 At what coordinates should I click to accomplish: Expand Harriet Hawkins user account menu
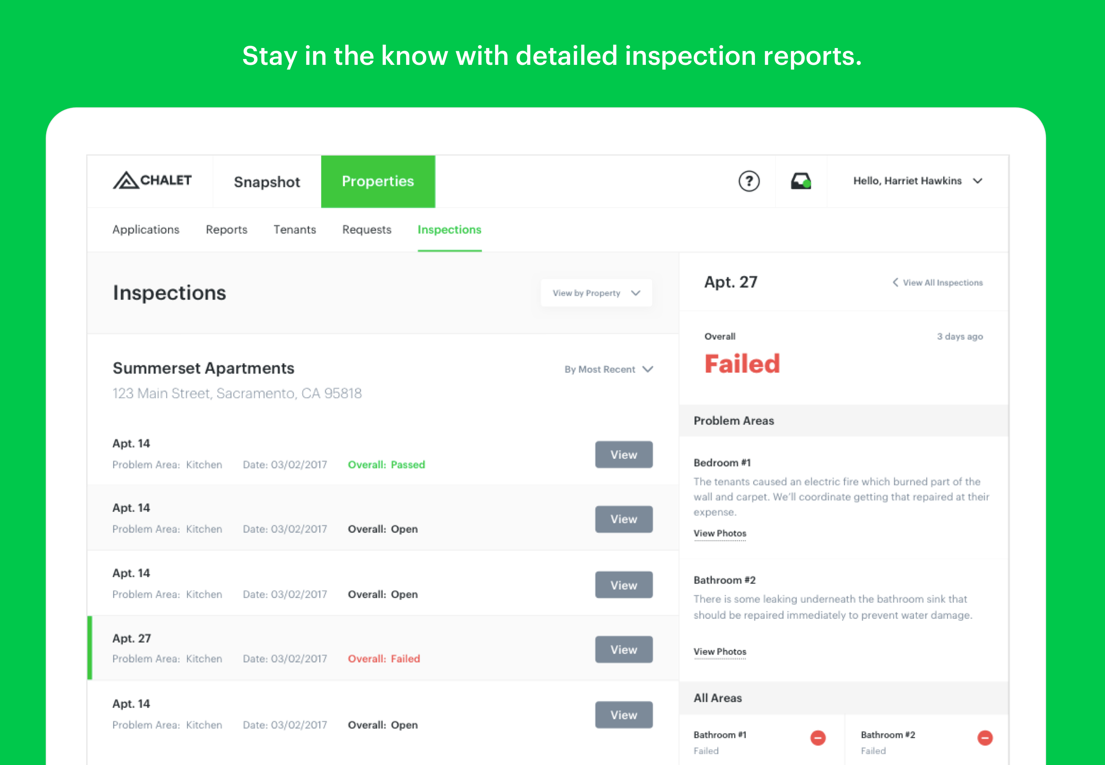[977, 181]
